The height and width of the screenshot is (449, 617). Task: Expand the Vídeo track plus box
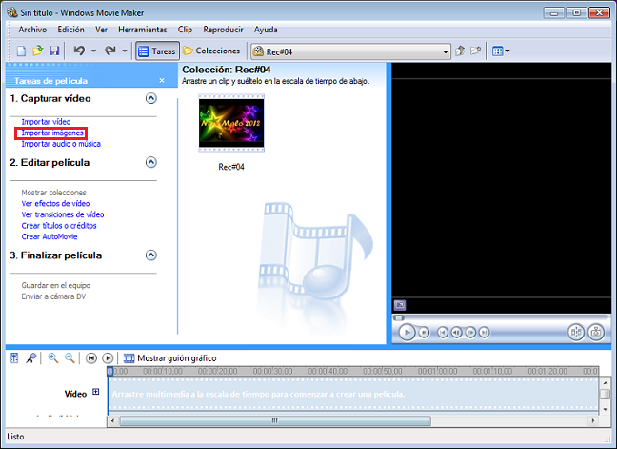95,392
